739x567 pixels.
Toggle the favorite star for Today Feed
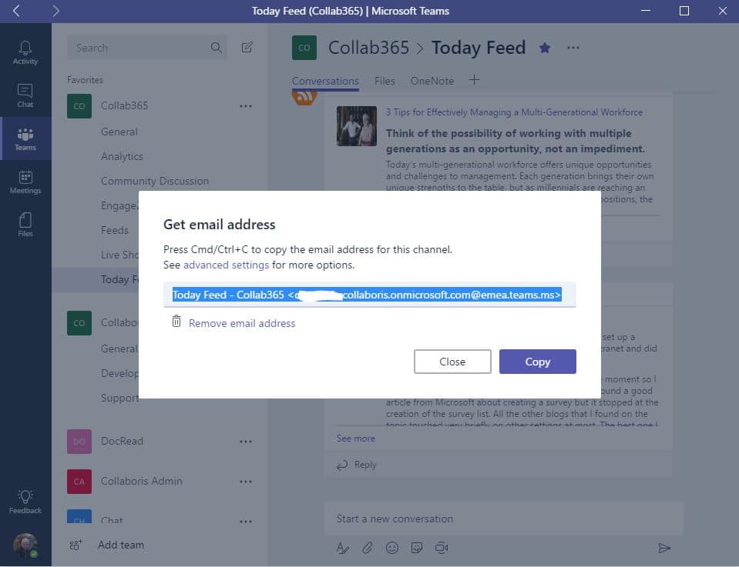pyautogui.click(x=545, y=48)
